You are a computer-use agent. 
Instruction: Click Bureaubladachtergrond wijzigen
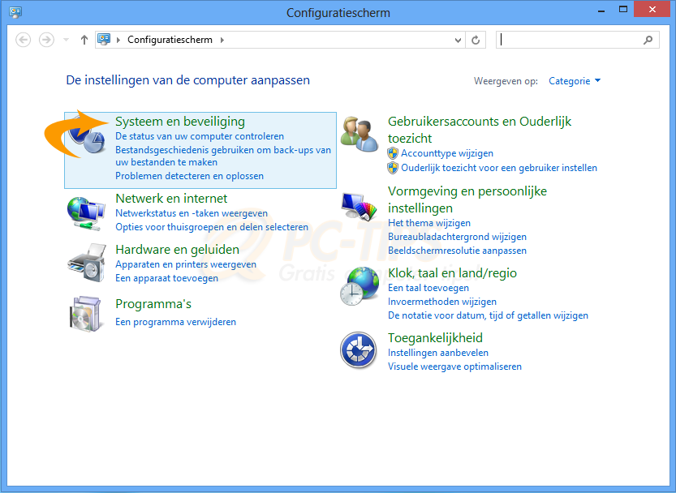(457, 237)
